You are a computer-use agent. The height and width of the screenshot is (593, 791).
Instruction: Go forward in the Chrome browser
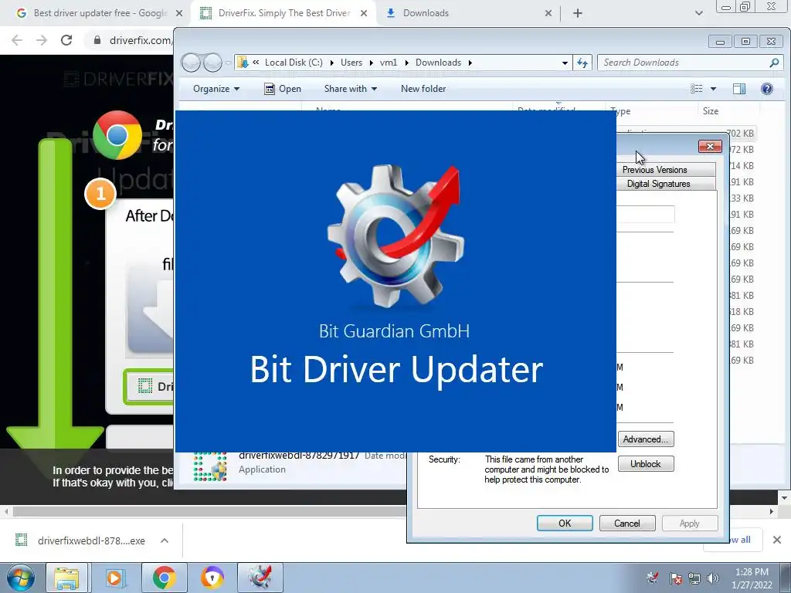point(42,40)
